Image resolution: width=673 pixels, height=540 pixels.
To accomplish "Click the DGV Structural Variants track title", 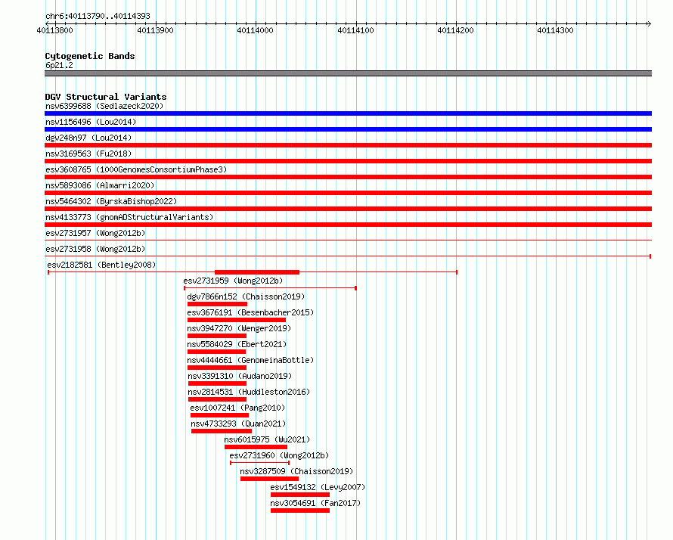I will (106, 97).
